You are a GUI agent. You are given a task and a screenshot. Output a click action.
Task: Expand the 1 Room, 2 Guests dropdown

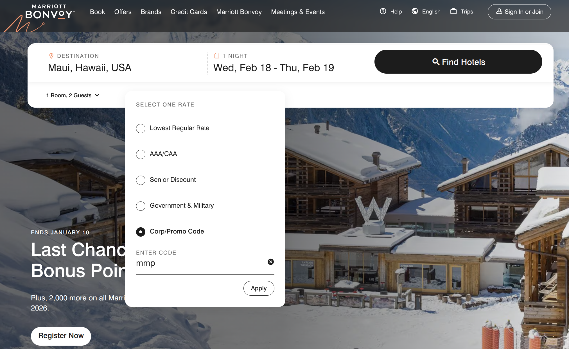click(x=73, y=96)
